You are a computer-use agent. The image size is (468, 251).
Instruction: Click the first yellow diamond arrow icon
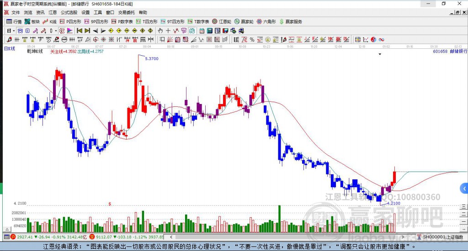[x=111, y=31]
